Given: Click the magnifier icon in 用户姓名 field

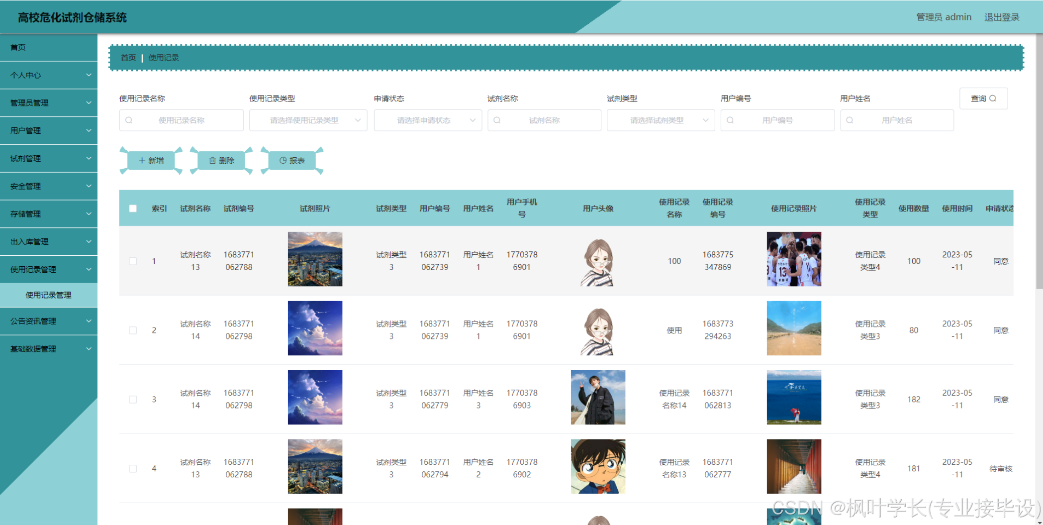Looking at the screenshot, I should click(850, 120).
